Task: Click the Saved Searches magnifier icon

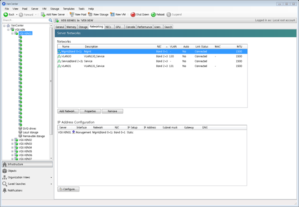Action: point(5,184)
